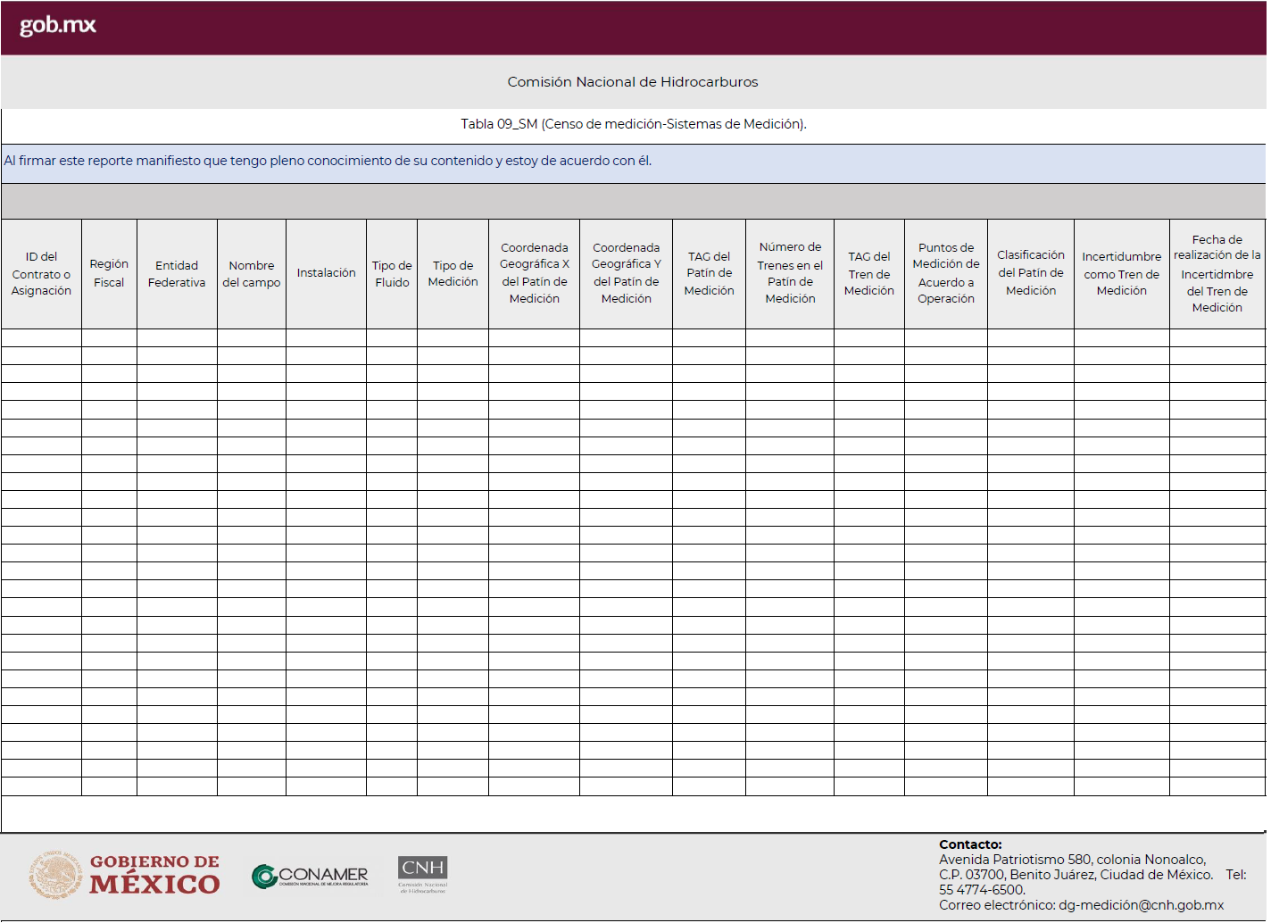The height and width of the screenshot is (923, 1271).
Task: Select 'Coordenada Geográfica Y del Patín' header
Action: [x=626, y=273]
